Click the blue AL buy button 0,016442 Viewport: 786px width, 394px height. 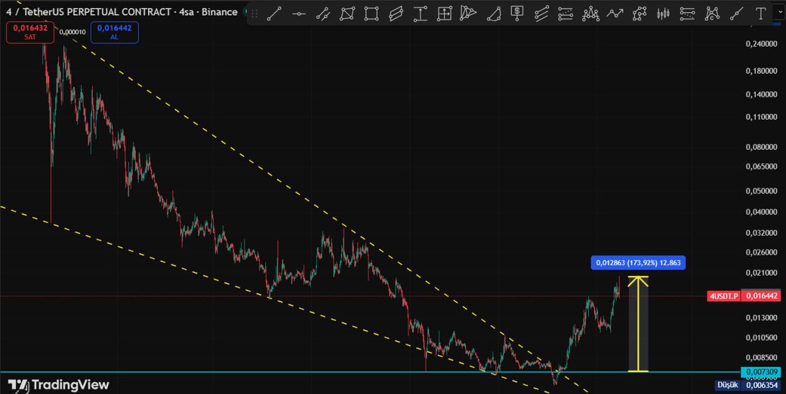pos(114,33)
